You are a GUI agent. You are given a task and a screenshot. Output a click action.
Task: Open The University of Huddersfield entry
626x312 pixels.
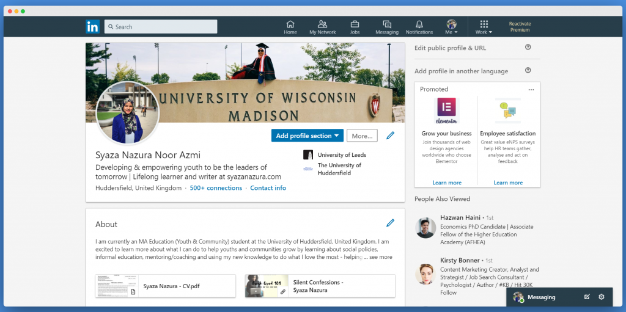339,169
